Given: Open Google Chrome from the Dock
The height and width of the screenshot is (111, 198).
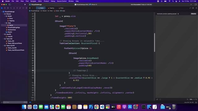Looking at the screenshot, I should (97, 107).
